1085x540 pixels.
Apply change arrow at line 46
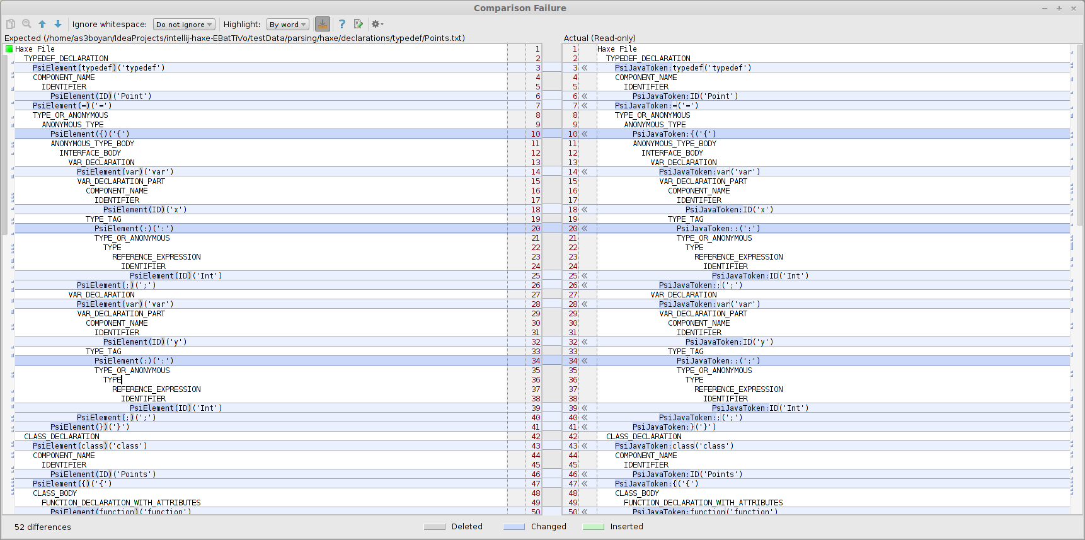point(585,474)
